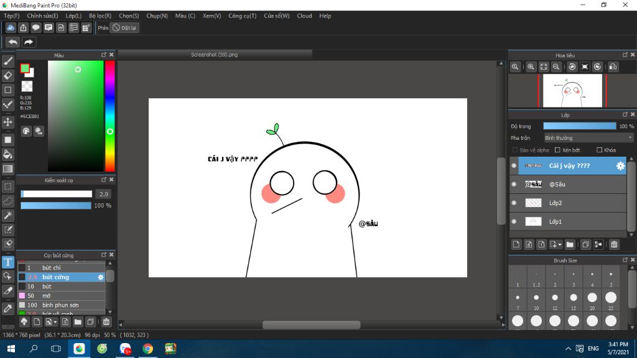
Task: Undock the Hoa tiêu navigator panel
Action: [x=625, y=55]
